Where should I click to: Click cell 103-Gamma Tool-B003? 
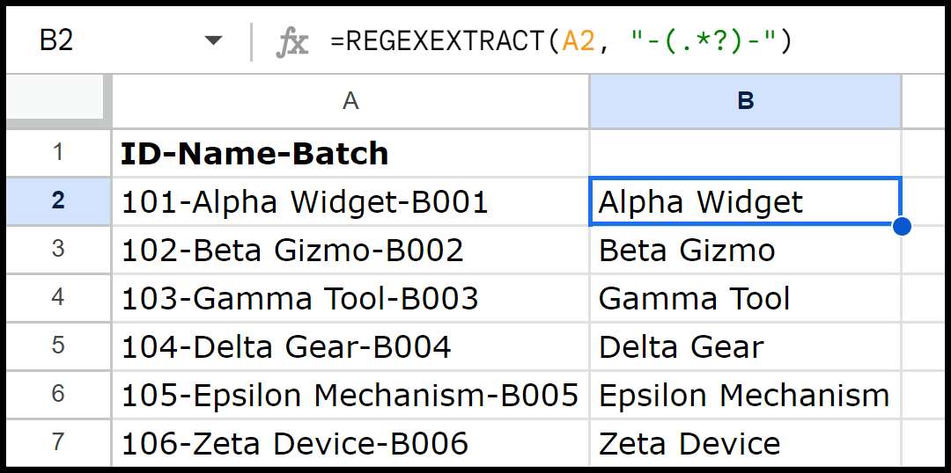(350, 298)
